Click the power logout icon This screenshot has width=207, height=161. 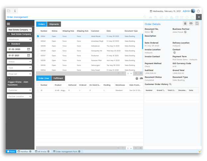pos(198,11)
